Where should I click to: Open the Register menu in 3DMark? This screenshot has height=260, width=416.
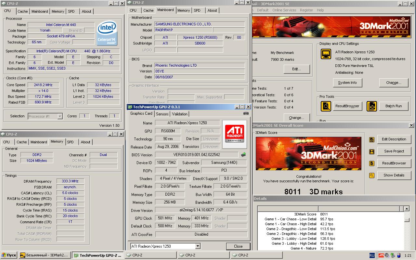tap(306, 10)
